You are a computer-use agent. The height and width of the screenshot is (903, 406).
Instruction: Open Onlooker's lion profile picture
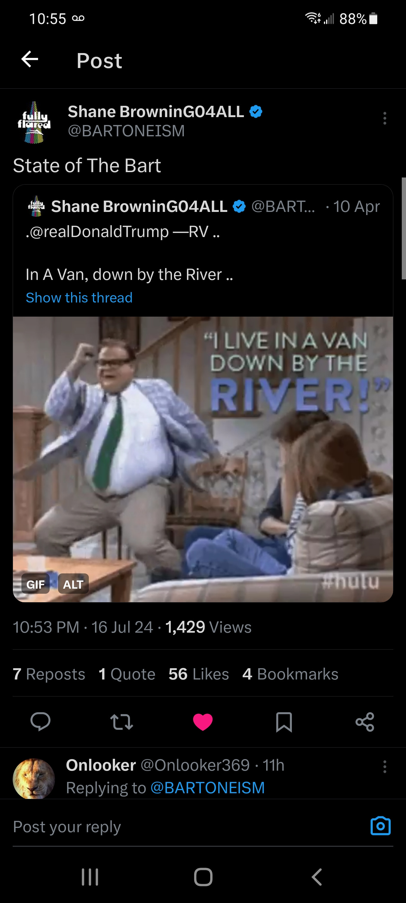click(34, 779)
